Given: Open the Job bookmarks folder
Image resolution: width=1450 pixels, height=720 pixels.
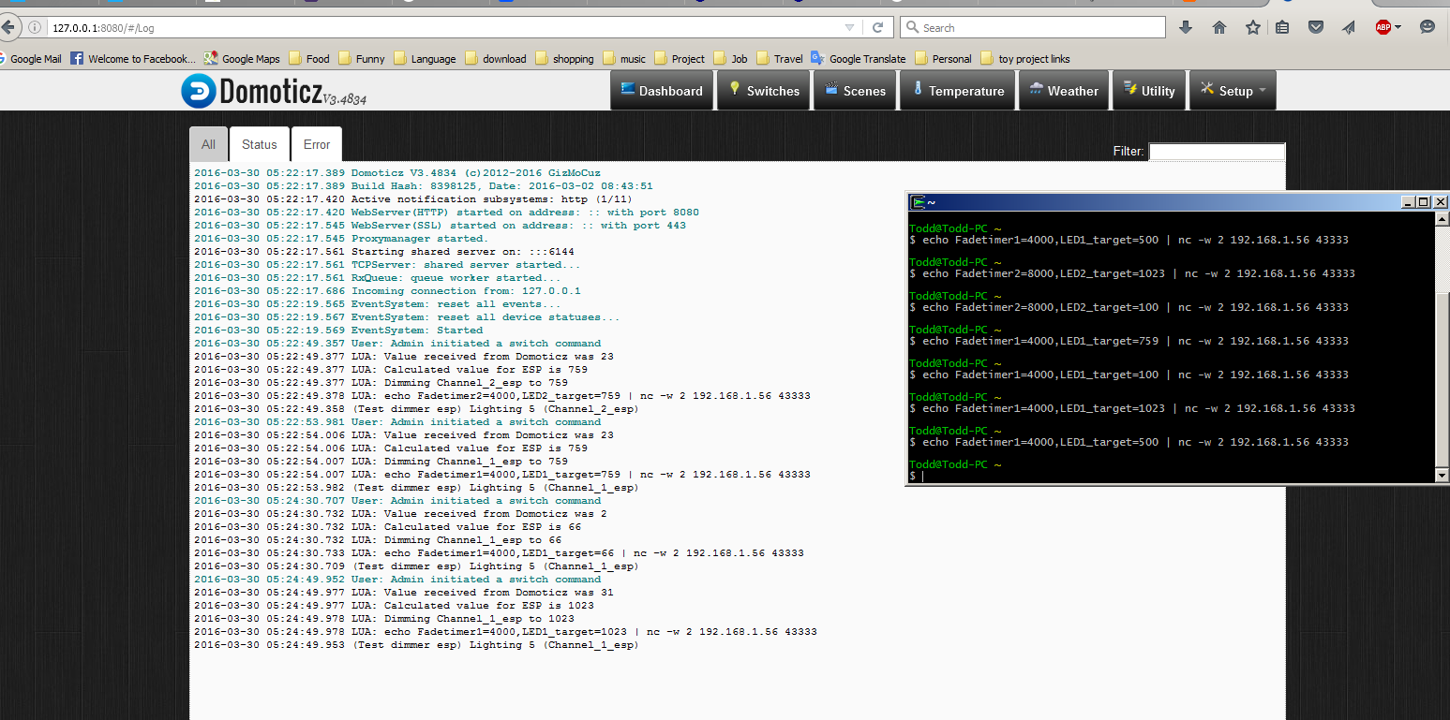Looking at the screenshot, I should (730, 58).
